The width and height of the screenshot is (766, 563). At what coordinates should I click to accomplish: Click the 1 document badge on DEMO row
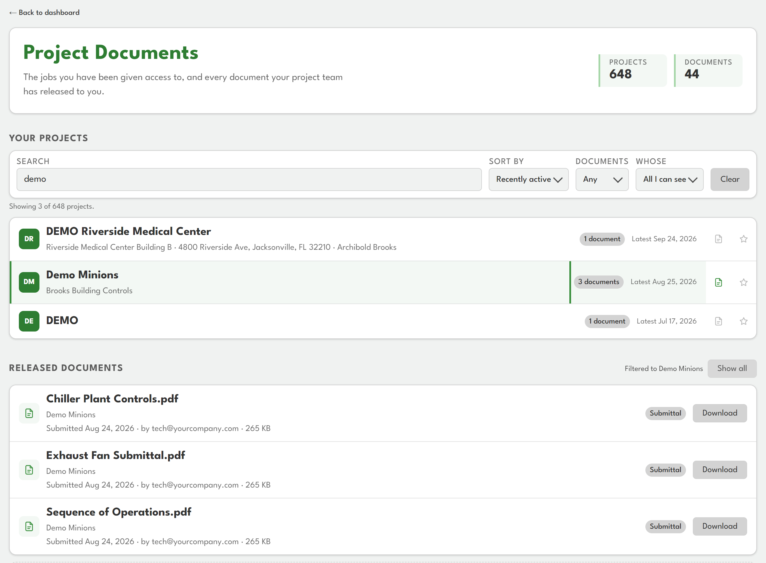click(607, 322)
